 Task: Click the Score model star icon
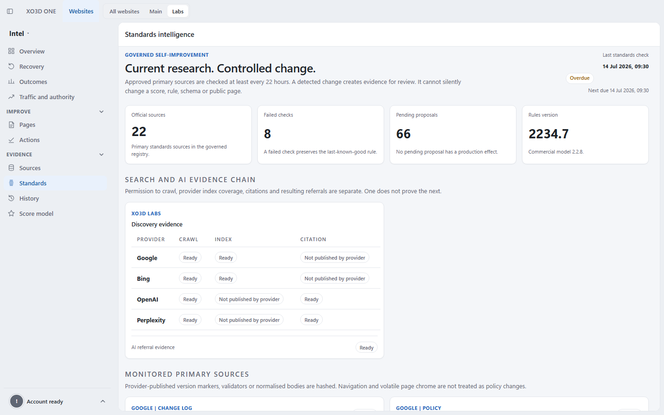tap(11, 213)
